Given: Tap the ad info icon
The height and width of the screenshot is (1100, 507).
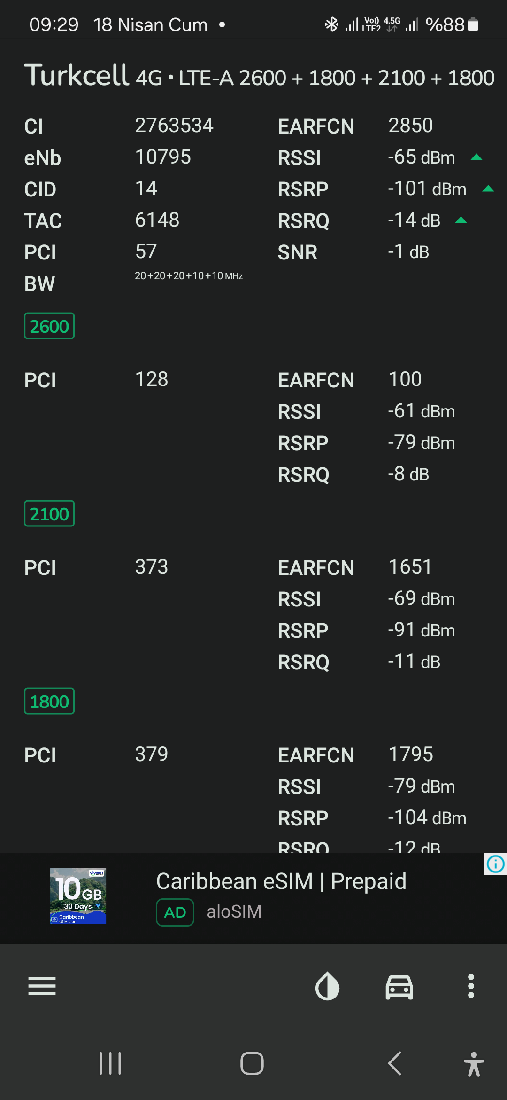Looking at the screenshot, I should (496, 864).
